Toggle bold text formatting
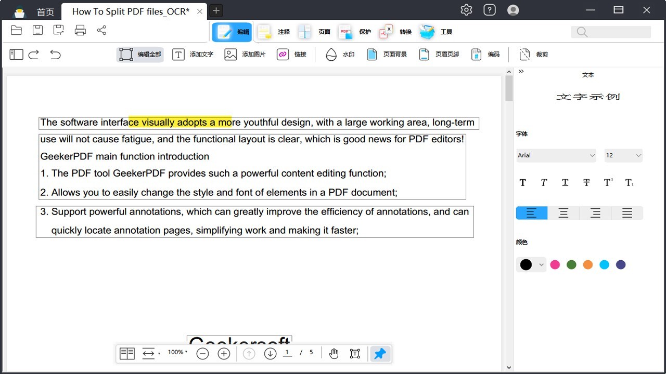This screenshot has height=374, width=666. (523, 183)
